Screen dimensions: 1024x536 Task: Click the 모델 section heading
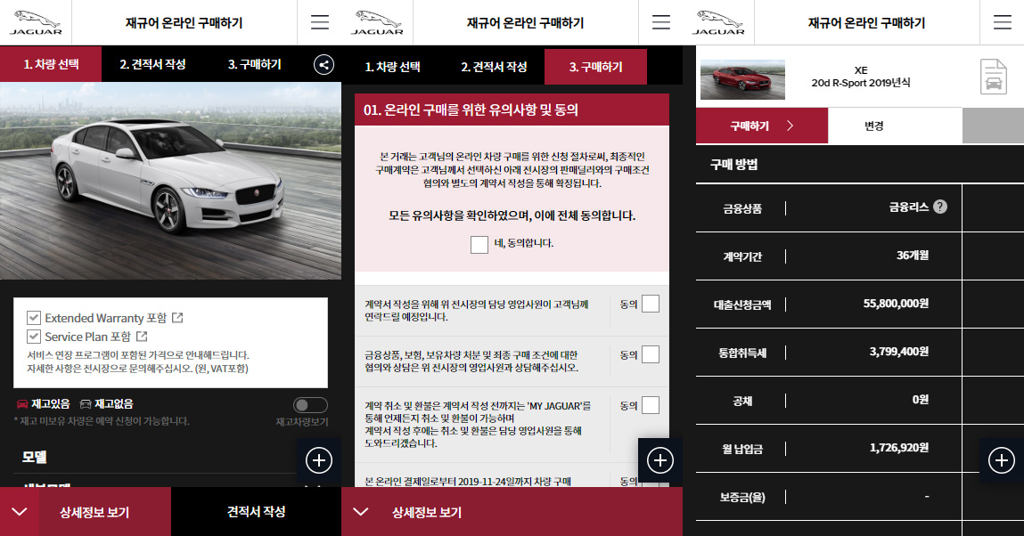click(x=34, y=457)
